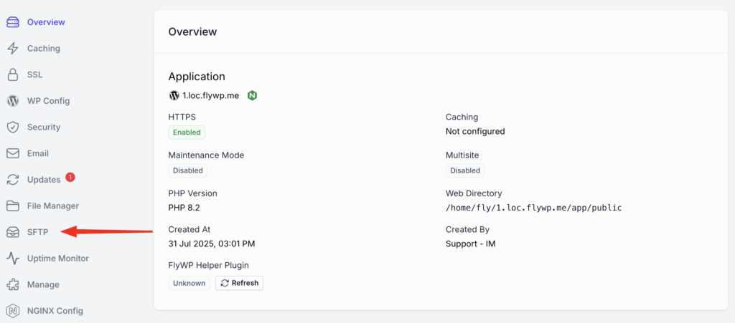Click the Security shield icon
The image size is (735, 323).
coord(13,127)
